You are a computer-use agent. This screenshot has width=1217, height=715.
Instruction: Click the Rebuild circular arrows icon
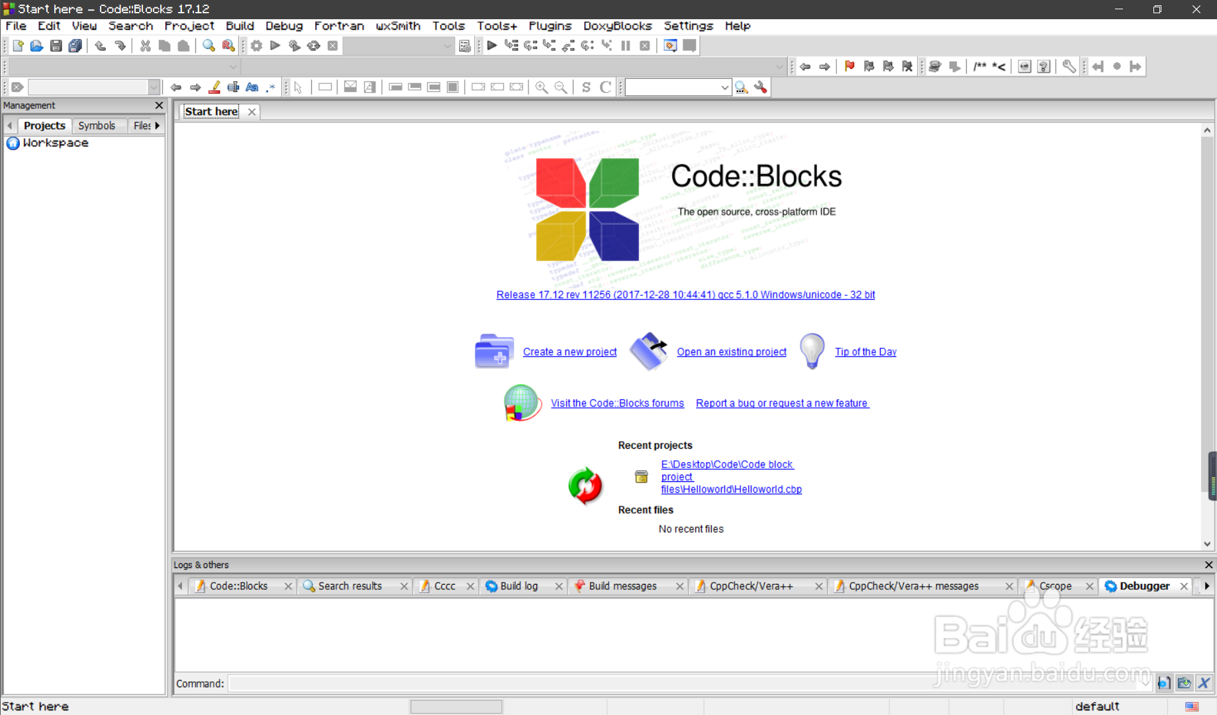(314, 46)
